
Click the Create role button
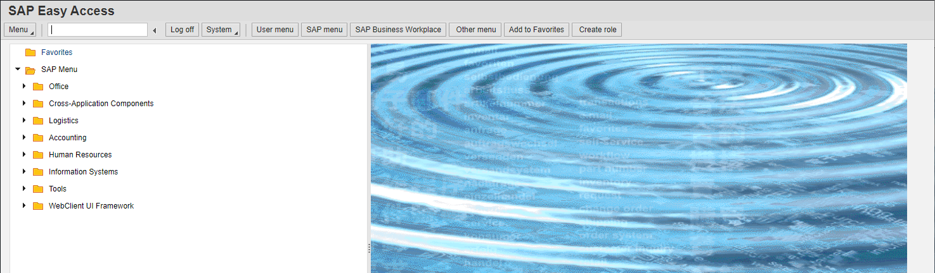(x=597, y=30)
